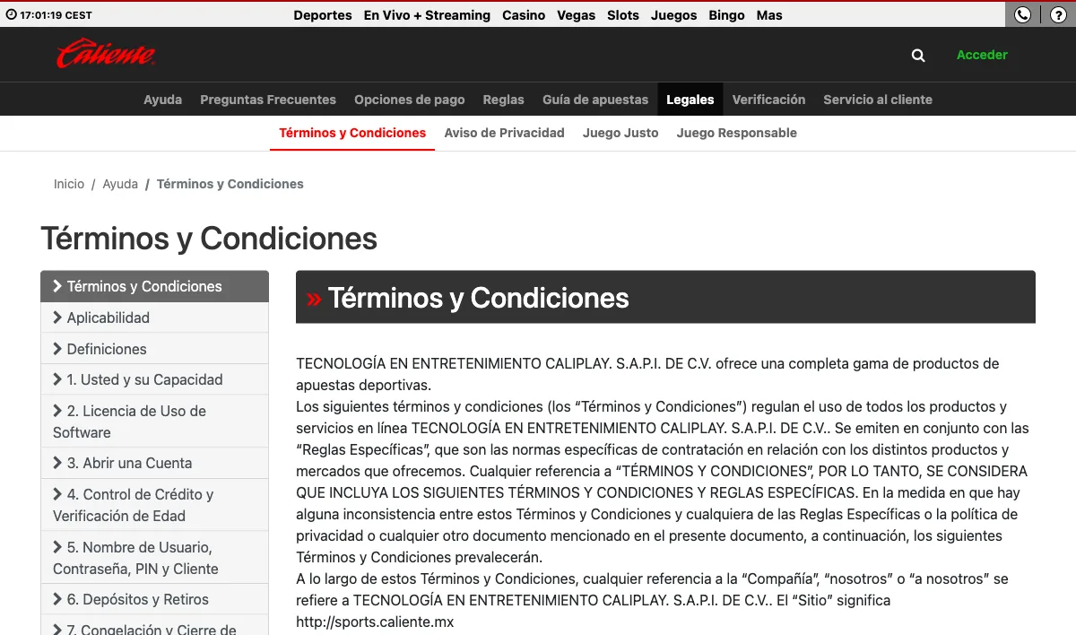Image resolution: width=1076 pixels, height=635 pixels.
Task: Open 1. Usted y su Capacidad item
Action: (154, 379)
